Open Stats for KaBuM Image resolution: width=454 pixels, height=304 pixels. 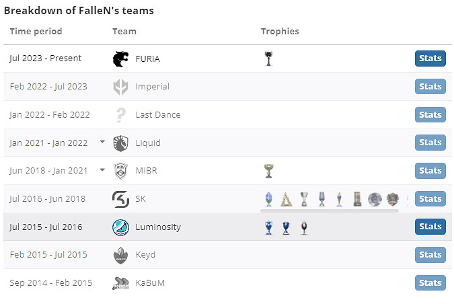click(x=430, y=283)
